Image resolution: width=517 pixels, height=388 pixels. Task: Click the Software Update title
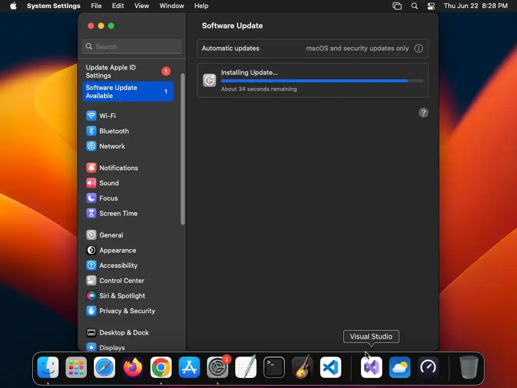tap(232, 26)
